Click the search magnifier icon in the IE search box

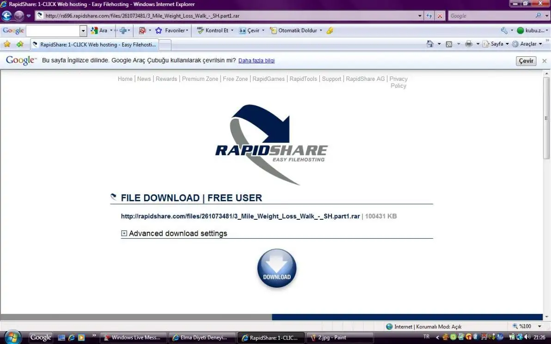click(x=538, y=16)
